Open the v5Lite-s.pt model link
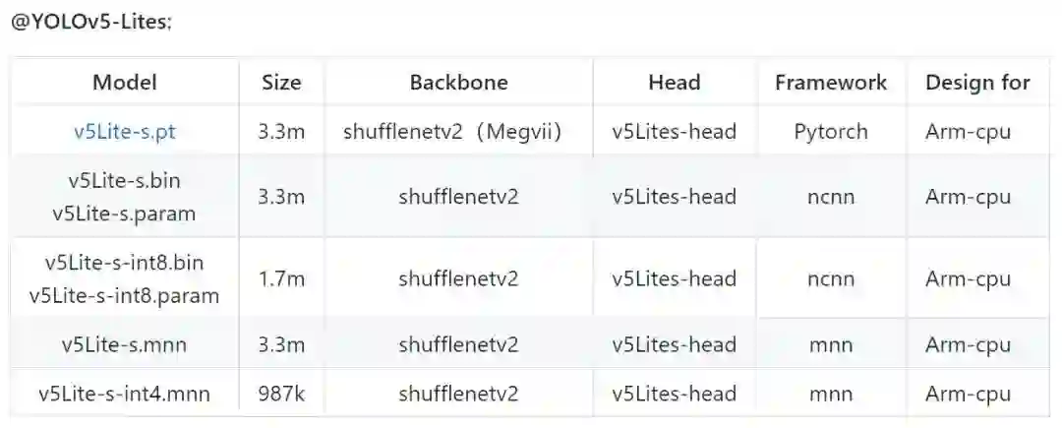1062x428 pixels. coord(125,131)
